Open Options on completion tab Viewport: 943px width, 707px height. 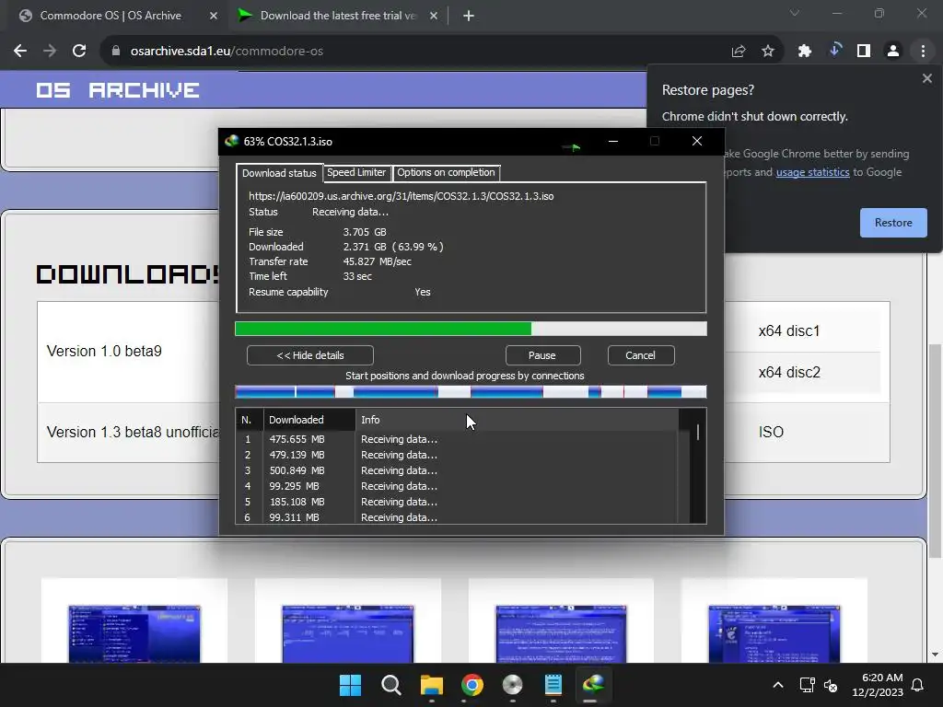[446, 172]
